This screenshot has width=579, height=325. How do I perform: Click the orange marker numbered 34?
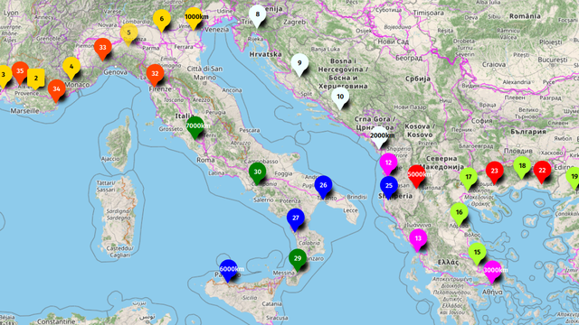click(56, 91)
